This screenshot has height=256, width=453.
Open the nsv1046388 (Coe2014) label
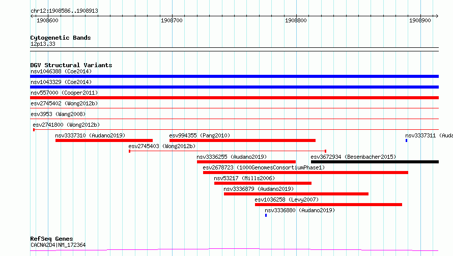click(x=61, y=71)
